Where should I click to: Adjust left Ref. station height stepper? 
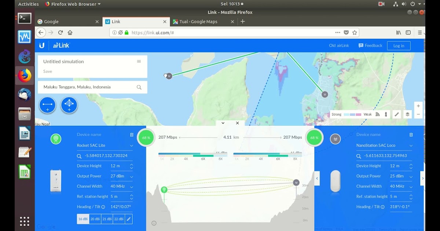(131, 197)
